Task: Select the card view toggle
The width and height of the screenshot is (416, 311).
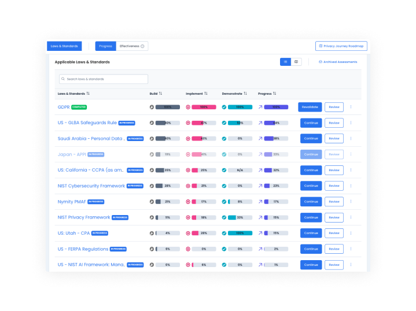Action: (x=296, y=62)
